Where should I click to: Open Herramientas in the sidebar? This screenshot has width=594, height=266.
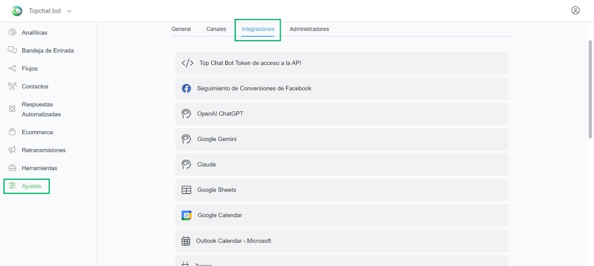tap(39, 168)
